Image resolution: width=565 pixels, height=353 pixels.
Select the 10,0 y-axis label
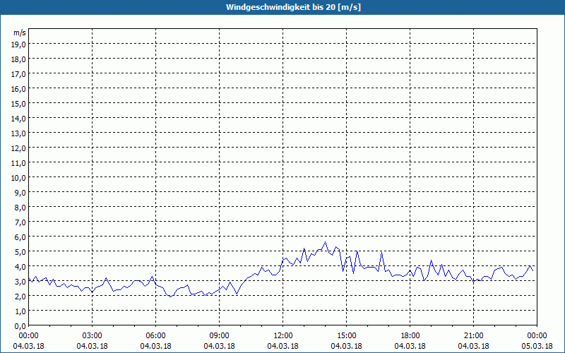pos(20,178)
